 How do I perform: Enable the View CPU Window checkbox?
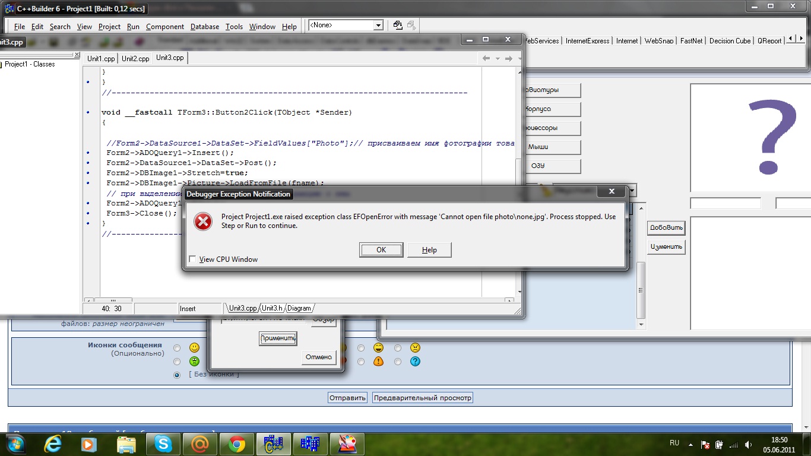click(192, 259)
